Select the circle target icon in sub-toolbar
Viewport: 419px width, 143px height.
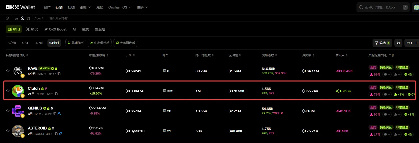[23, 18]
